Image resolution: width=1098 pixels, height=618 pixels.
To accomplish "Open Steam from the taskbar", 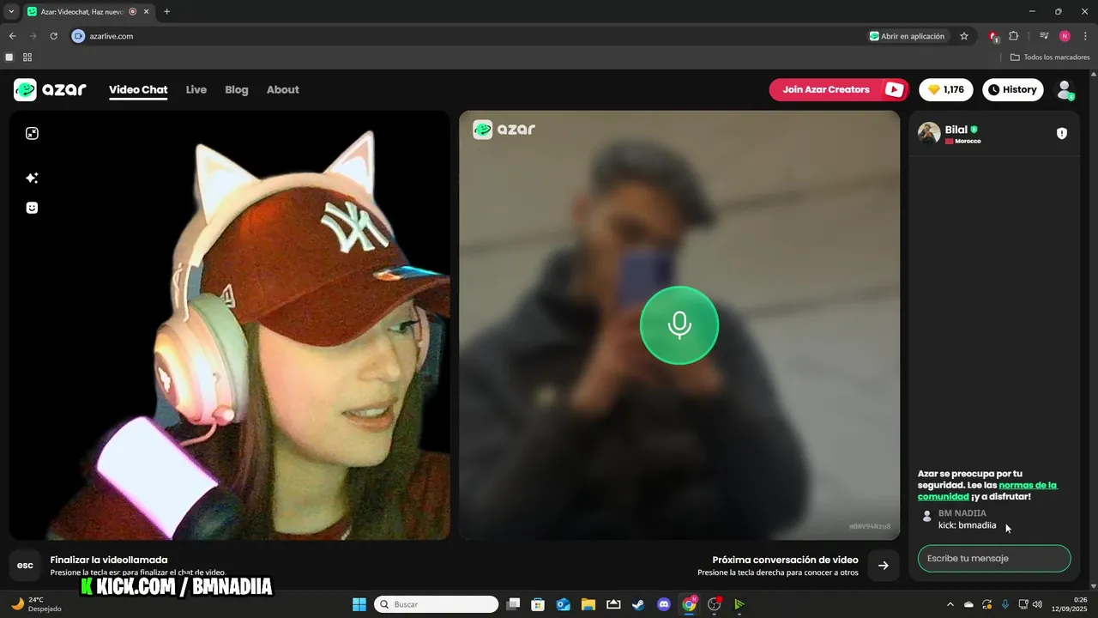I will coord(638,604).
